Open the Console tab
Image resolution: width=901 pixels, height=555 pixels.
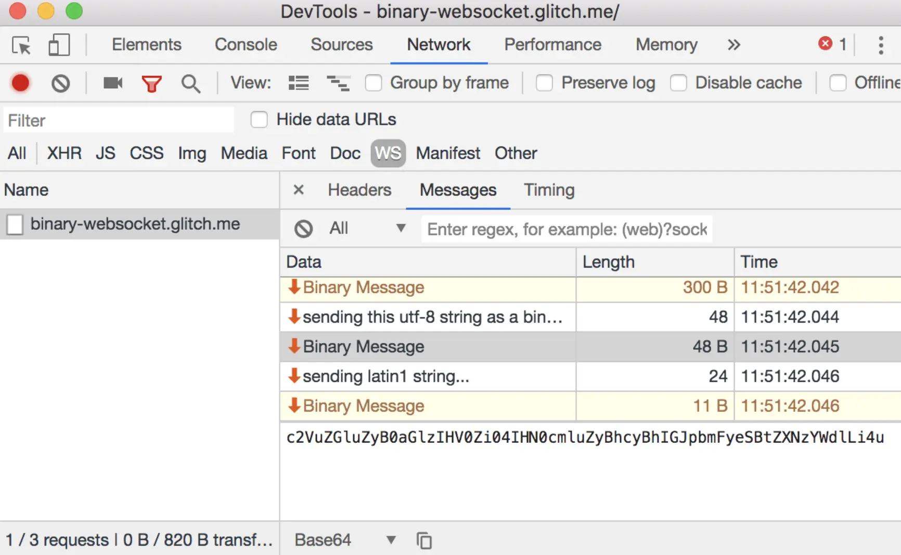[x=246, y=45]
